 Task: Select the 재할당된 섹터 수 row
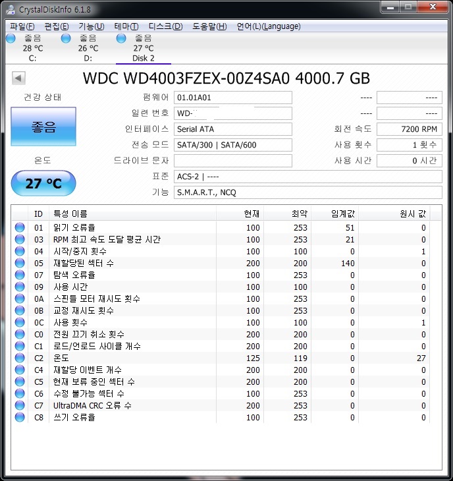[221, 263]
